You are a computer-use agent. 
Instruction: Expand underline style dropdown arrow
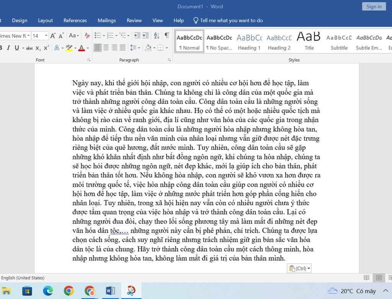click(x=23, y=48)
